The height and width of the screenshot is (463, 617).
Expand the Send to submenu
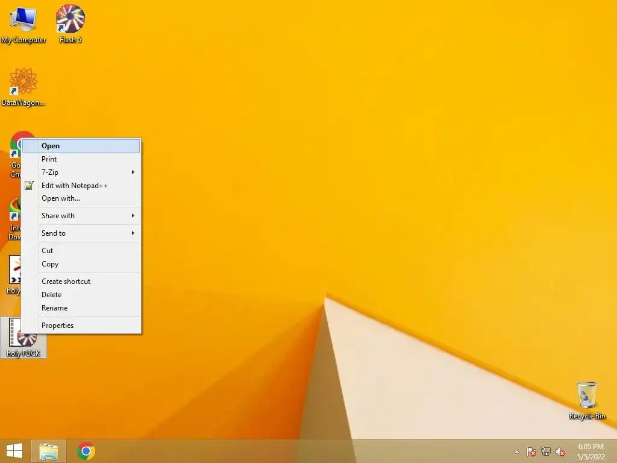click(x=81, y=233)
